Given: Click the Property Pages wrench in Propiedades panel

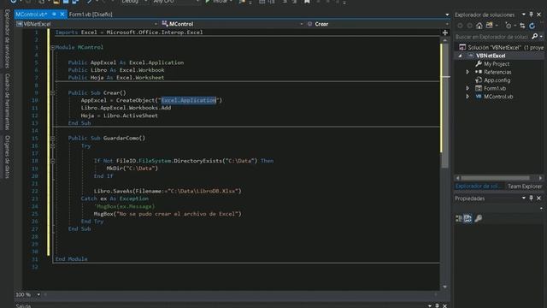Looking at the screenshot, I should tap(479, 219).
